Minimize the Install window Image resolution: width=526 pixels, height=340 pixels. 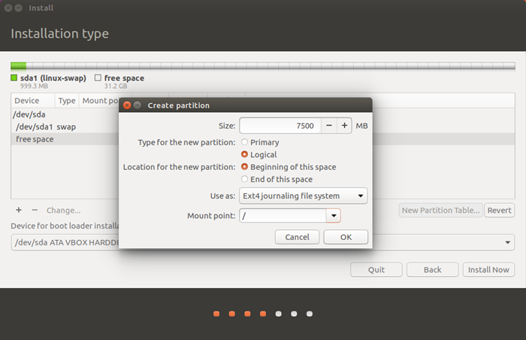(x=19, y=8)
